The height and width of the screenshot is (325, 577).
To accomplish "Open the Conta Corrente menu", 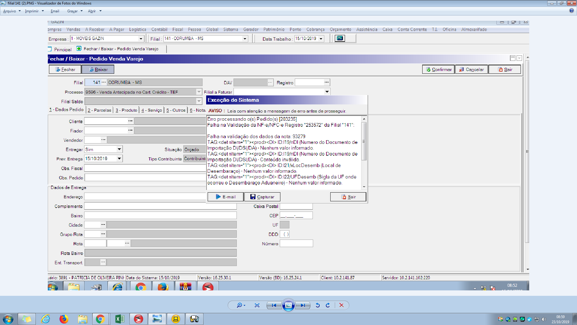I will pos(412,29).
